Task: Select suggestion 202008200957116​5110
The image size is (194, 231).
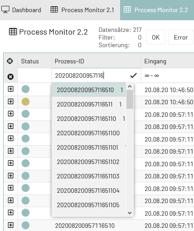Action: [89, 119]
